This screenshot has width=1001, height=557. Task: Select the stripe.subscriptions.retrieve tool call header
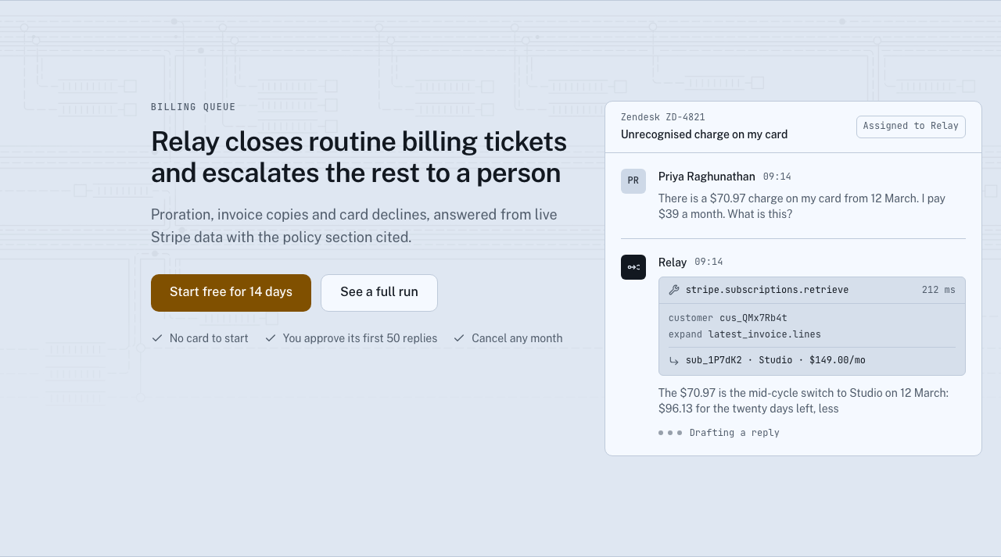click(812, 290)
